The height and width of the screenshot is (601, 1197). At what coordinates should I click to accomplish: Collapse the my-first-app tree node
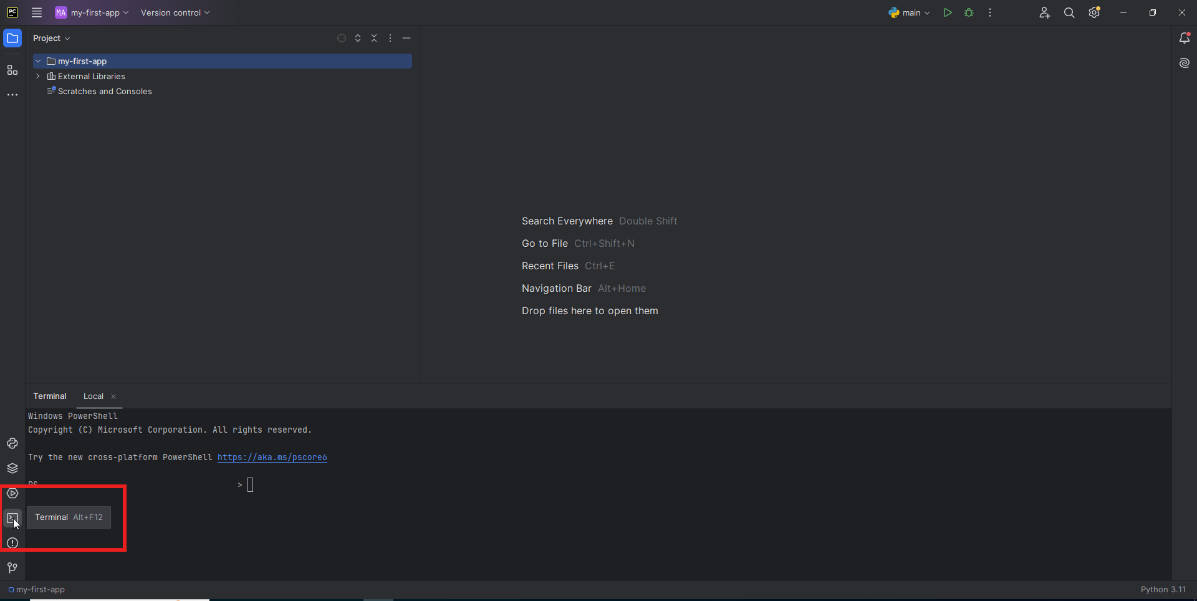(38, 61)
